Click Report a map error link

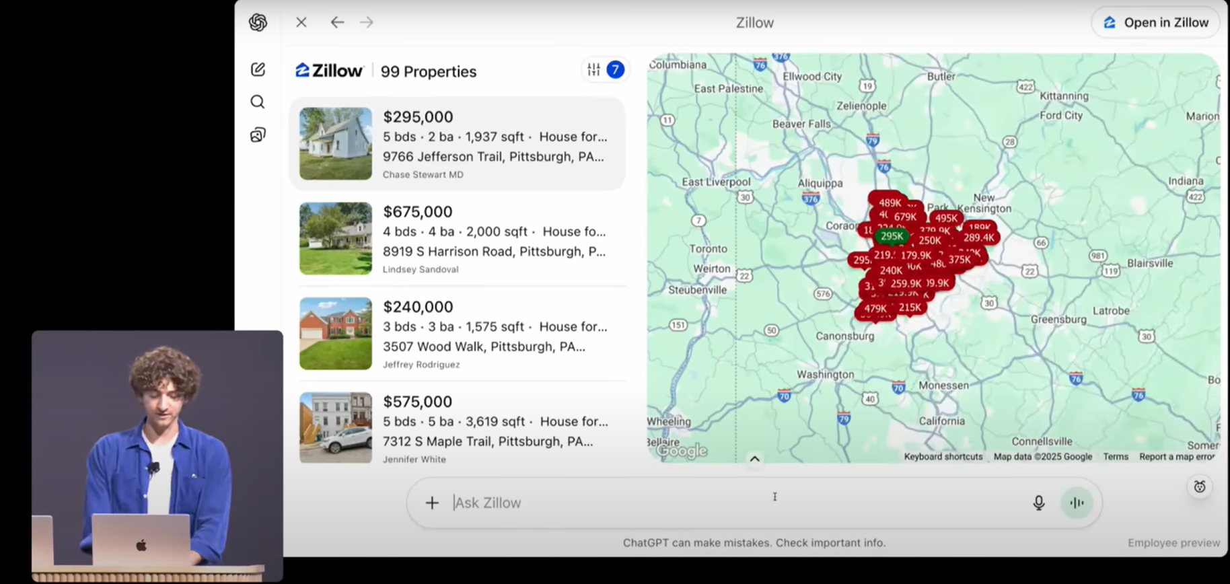[x=1177, y=457]
